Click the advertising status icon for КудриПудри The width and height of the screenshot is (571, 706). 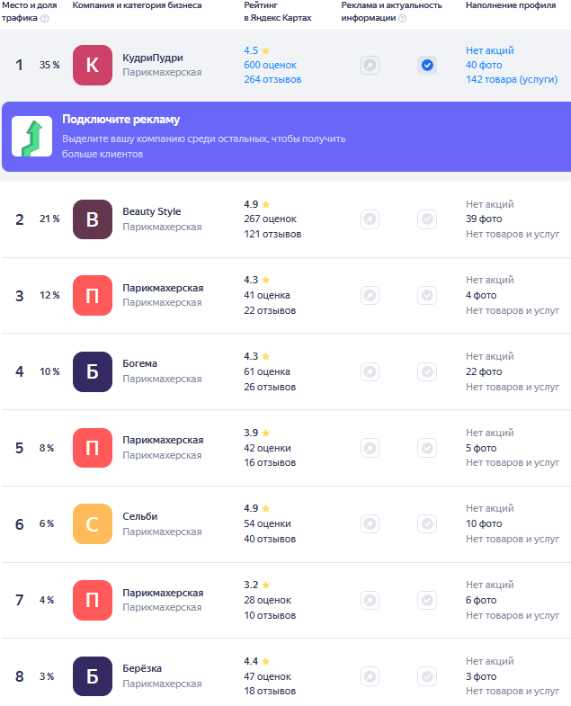point(370,66)
